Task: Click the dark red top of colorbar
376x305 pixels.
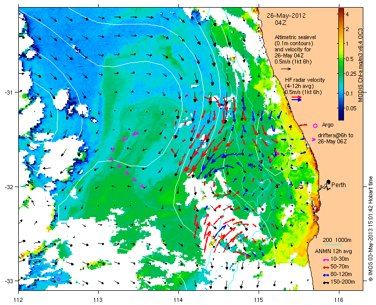Action: coord(341,11)
